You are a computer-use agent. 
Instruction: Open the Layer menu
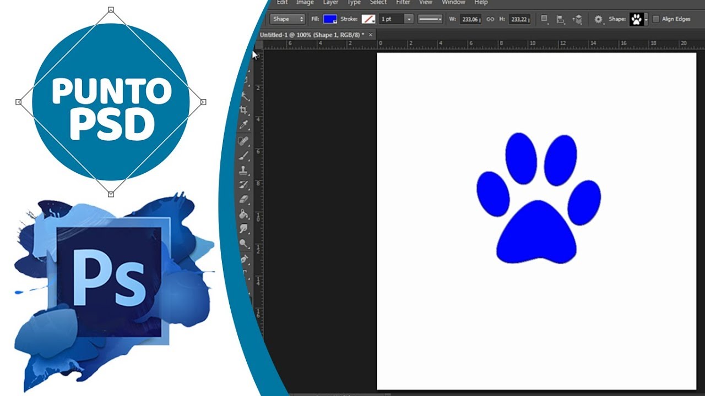[330, 3]
